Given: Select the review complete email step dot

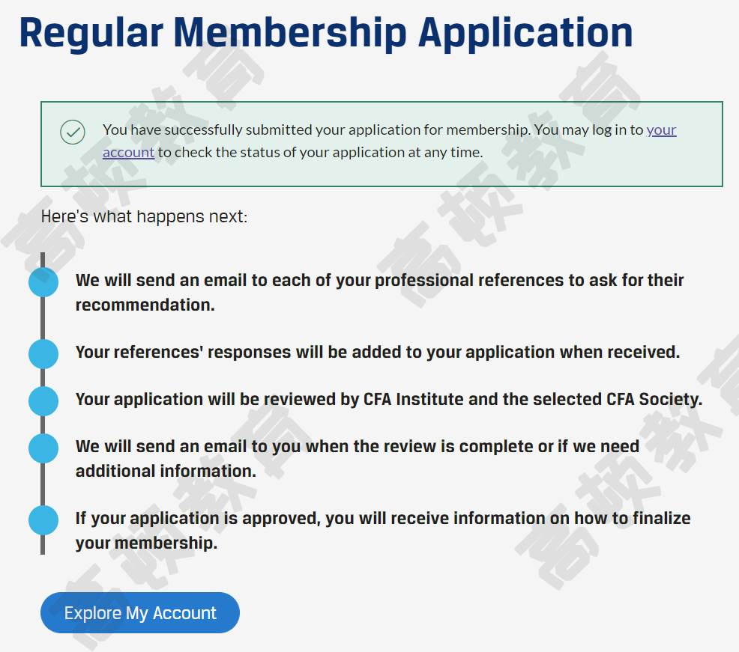Looking at the screenshot, I should (x=43, y=448).
